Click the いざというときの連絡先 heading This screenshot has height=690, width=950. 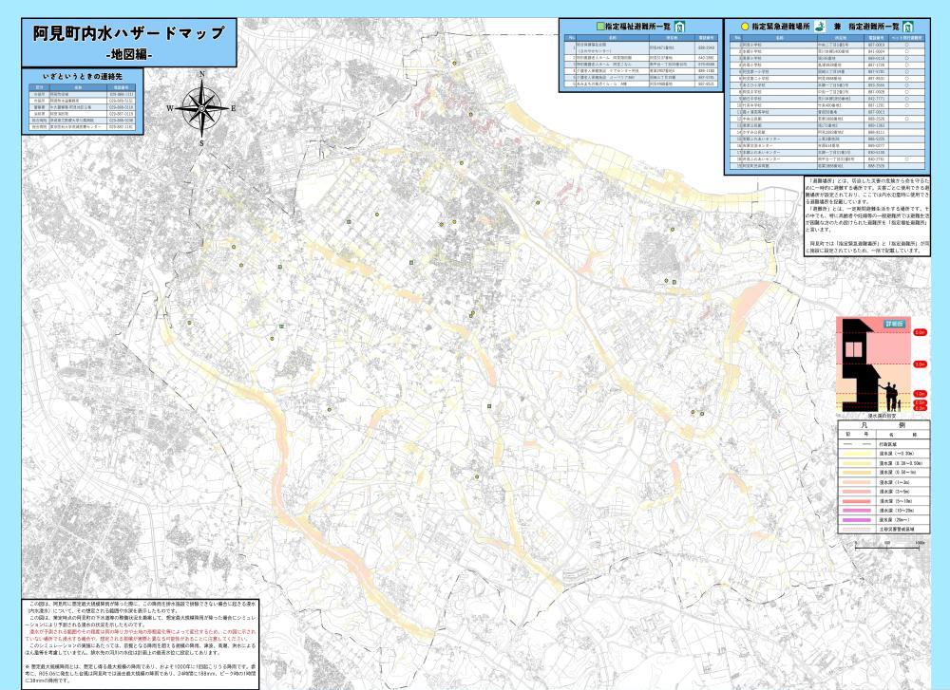[85, 72]
